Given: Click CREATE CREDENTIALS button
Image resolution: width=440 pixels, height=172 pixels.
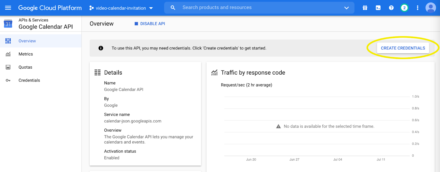Looking at the screenshot, I should click(x=403, y=48).
